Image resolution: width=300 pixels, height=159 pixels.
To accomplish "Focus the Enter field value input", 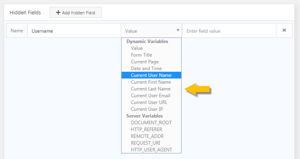I will click(x=229, y=31).
